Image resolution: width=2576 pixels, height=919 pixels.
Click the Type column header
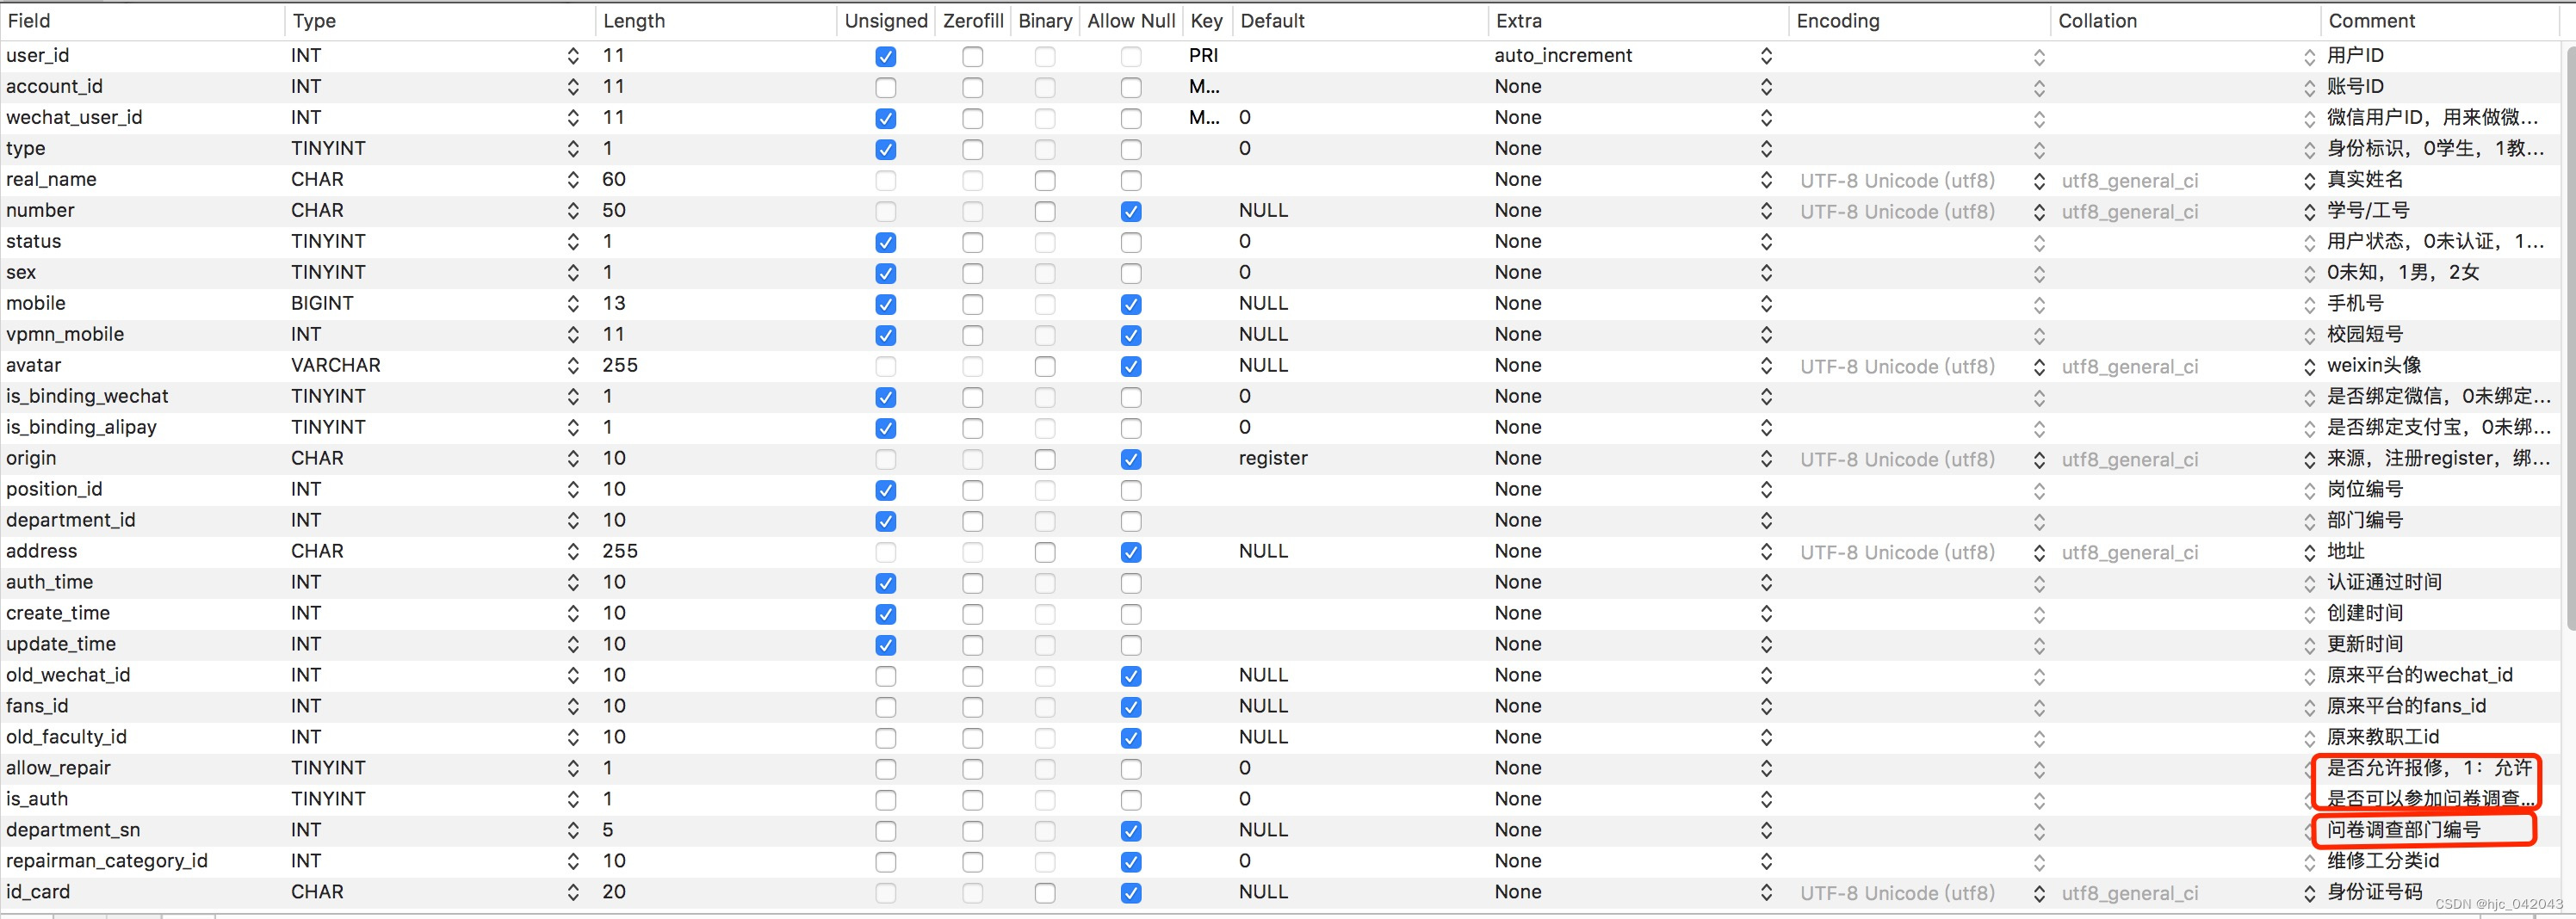pos(440,21)
